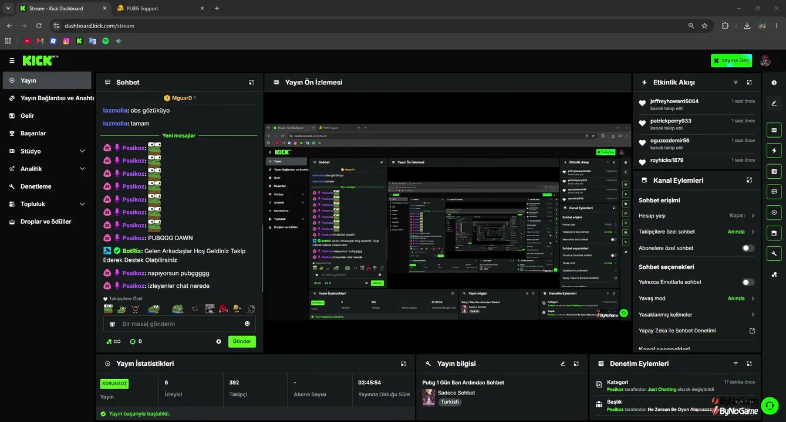Screen dimensions: 786x422
Task: Open the Instagram bookmark in the bookmarks bar
Action: 66,41
